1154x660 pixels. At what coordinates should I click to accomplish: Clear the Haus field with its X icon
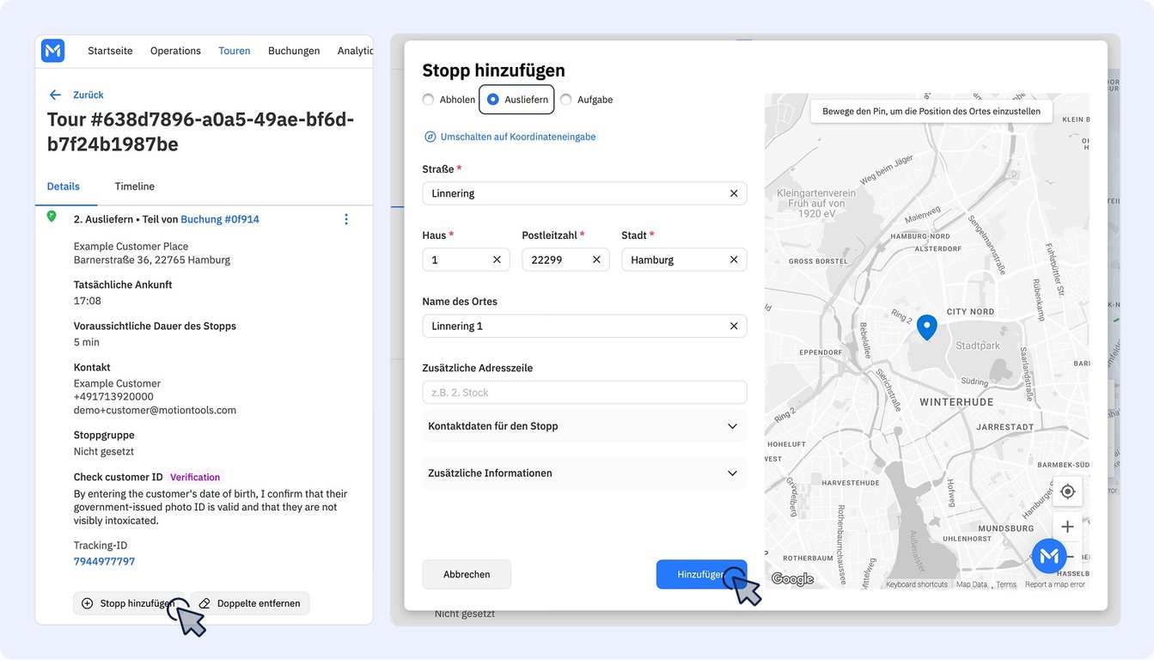497,260
